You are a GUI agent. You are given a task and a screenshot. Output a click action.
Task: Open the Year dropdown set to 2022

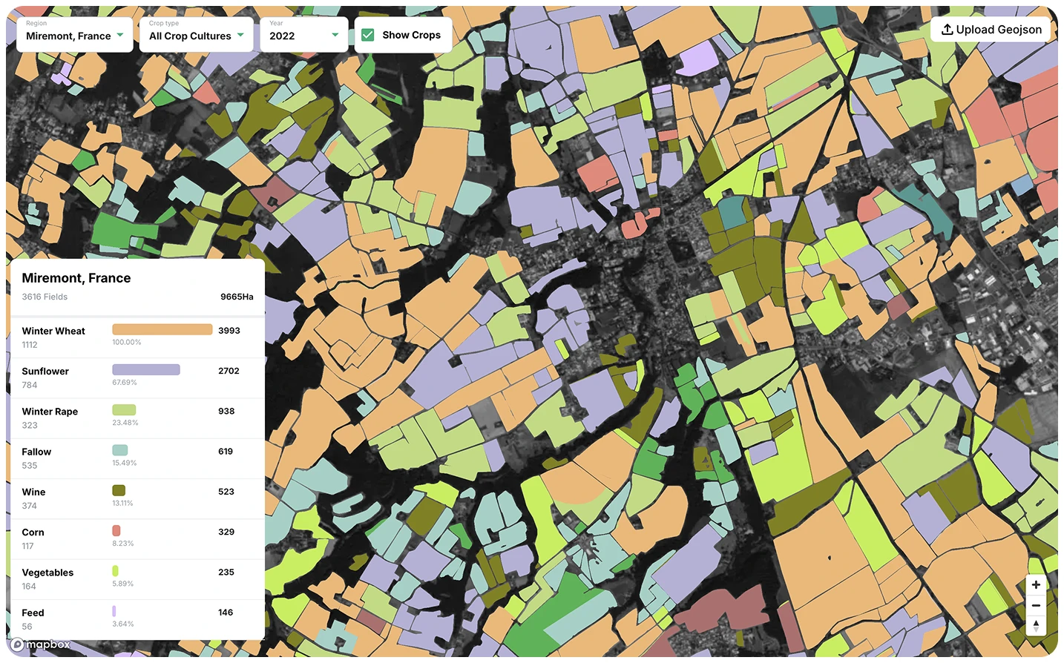pyautogui.click(x=304, y=34)
